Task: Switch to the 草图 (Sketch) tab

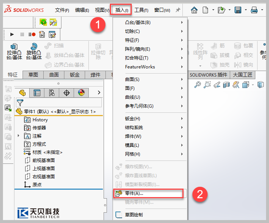Action: (x=33, y=75)
